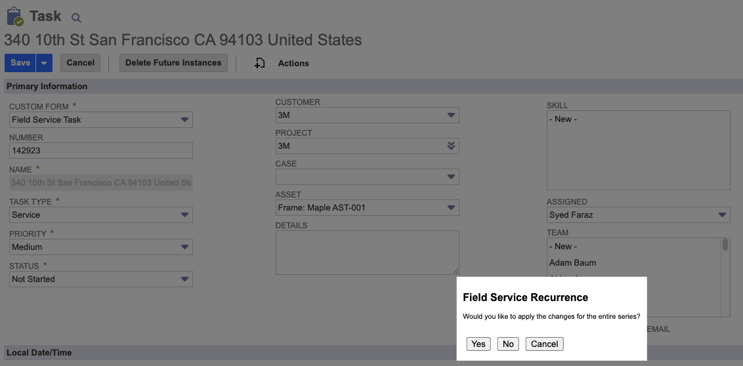Click the Task clipboard icon

pos(14,16)
